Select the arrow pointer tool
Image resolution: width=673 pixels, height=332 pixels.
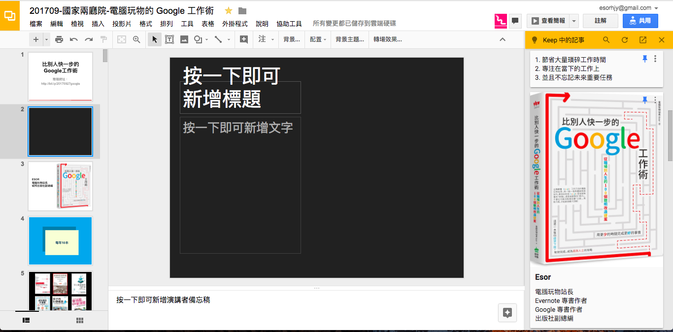155,39
